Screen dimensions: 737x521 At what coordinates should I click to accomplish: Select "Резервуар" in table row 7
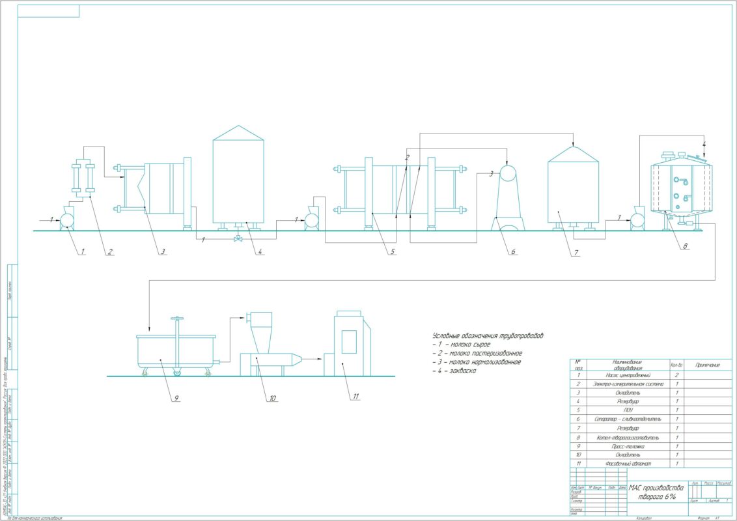(628, 429)
